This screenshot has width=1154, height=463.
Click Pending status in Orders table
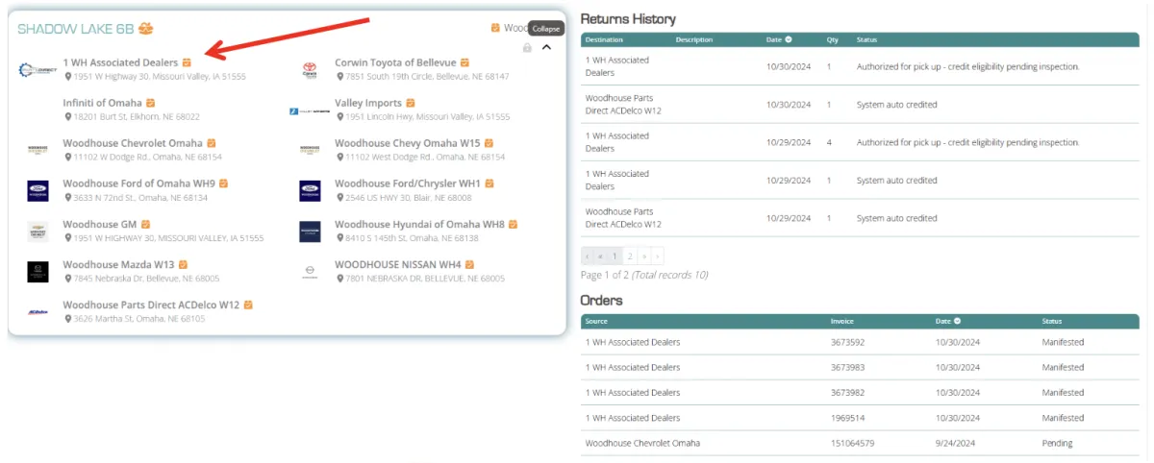pos(1057,443)
